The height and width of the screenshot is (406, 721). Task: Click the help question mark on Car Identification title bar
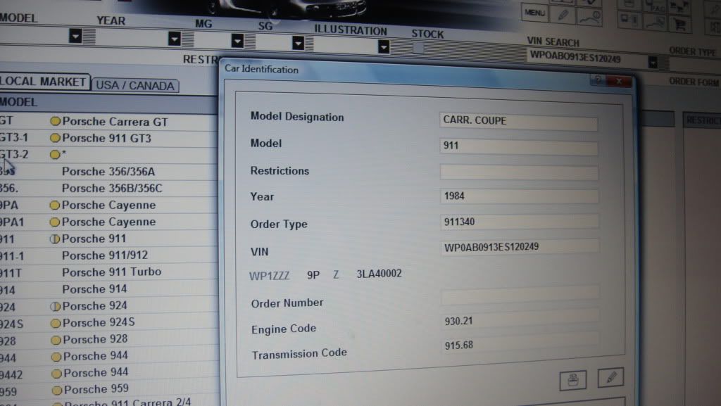click(598, 81)
